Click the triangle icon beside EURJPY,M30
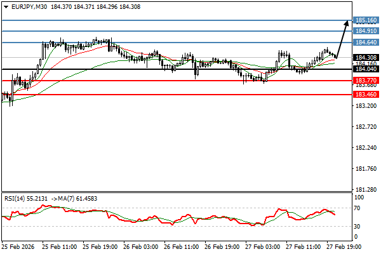 pyautogui.click(x=5, y=6)
